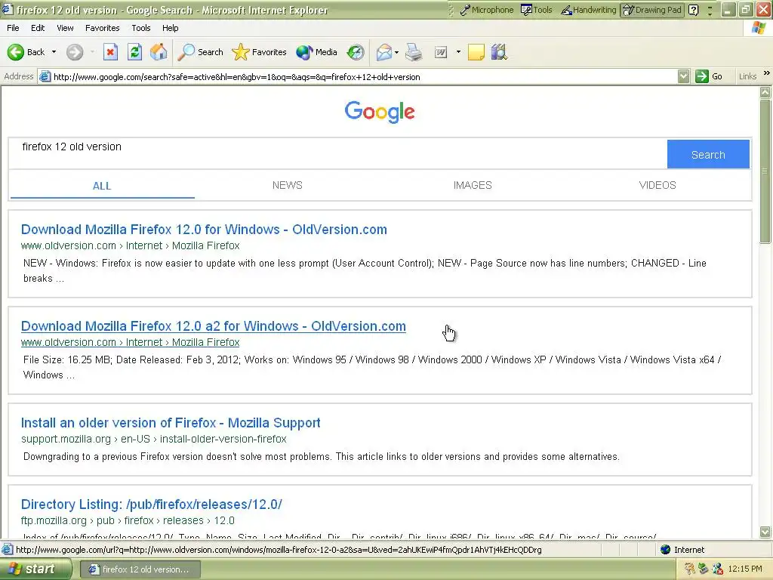Switch to the VIDEOS tab
This screenshot has height=580, width=773.
[x=658, y=186]
